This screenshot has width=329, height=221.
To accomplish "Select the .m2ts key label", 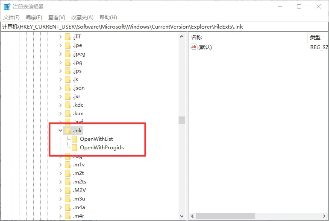I will click(x=79, y=182).
